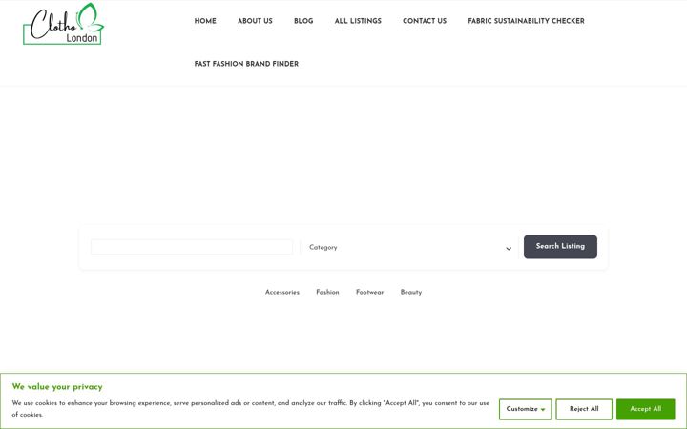Click the green butterfly emblem in logo

[91, 17]
